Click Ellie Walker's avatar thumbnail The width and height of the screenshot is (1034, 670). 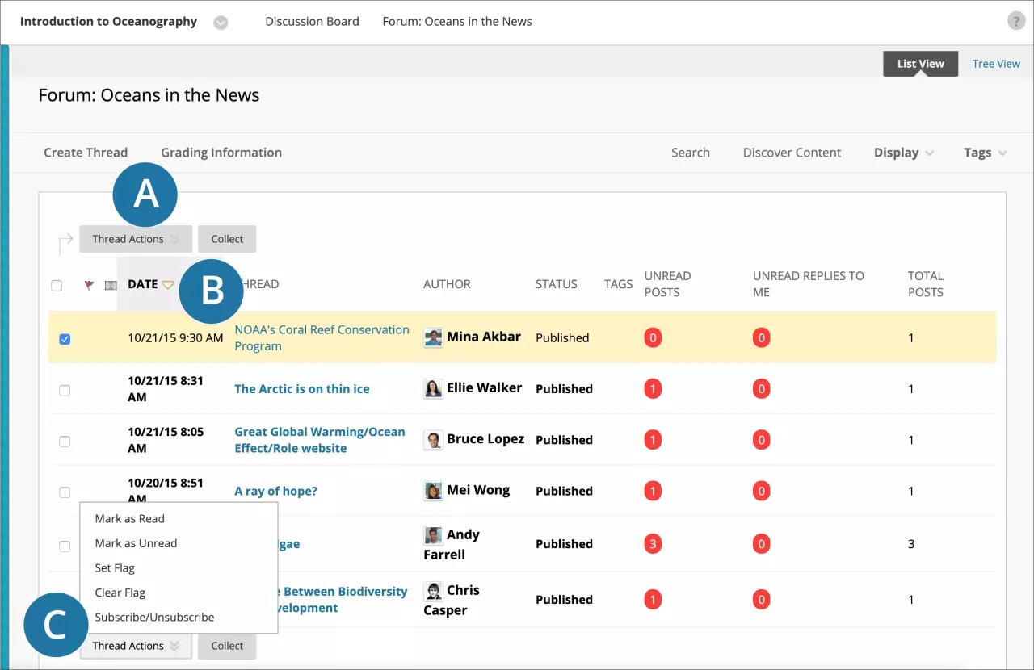tap(433, 388)
